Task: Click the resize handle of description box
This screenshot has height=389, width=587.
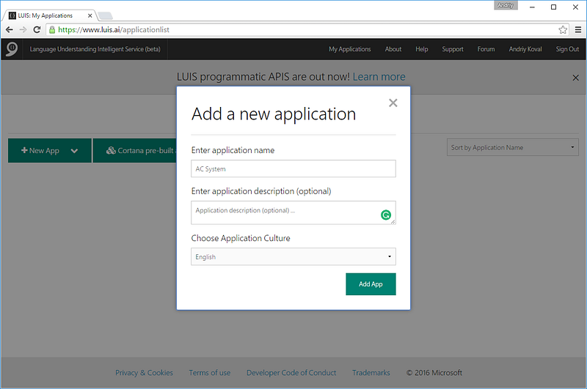Action: [393, 221]
